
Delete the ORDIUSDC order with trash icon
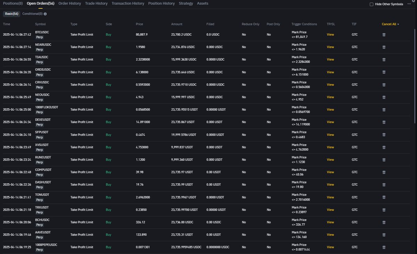(x=384, y=72)
